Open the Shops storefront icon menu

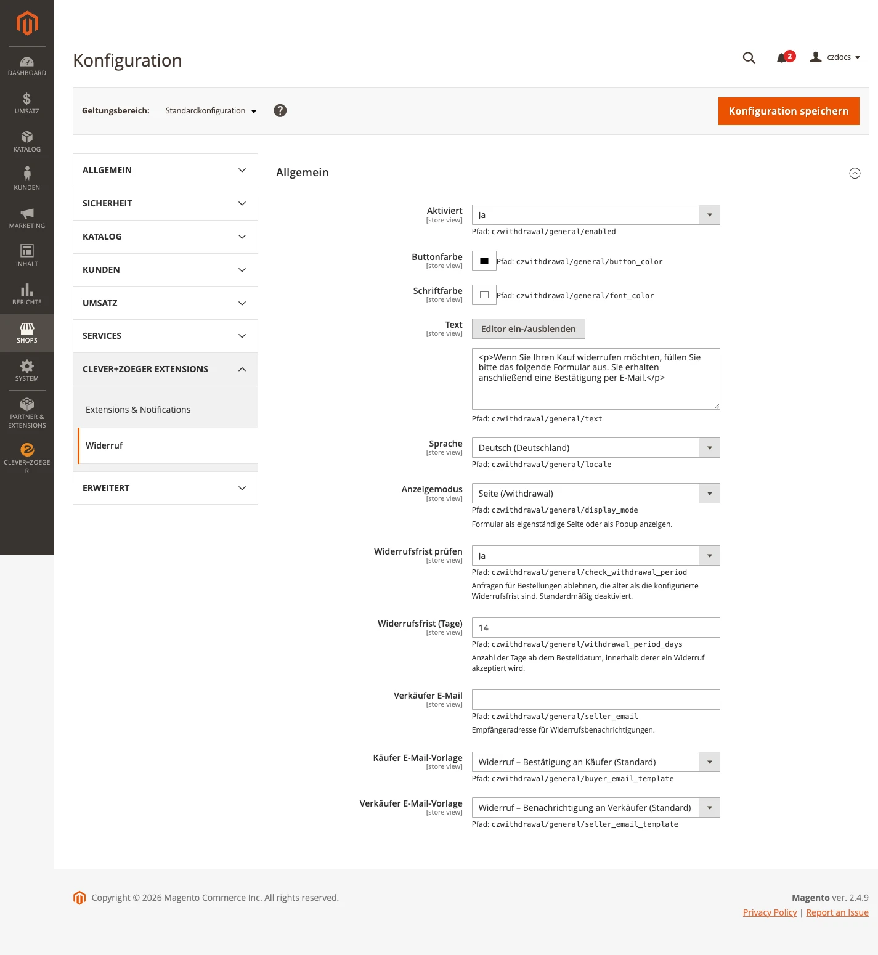(27, 333)
